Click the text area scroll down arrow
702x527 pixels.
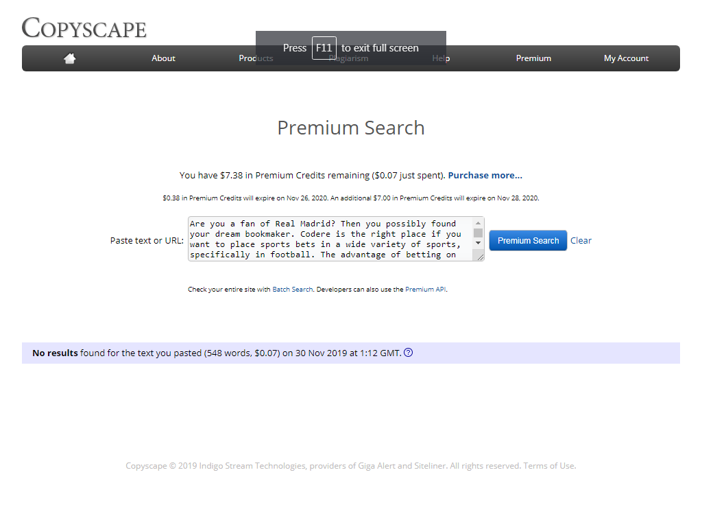click(478, 243)
